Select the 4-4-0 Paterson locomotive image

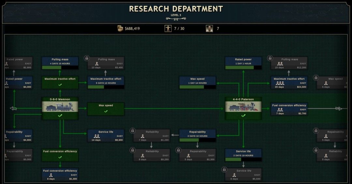point(243,107)
